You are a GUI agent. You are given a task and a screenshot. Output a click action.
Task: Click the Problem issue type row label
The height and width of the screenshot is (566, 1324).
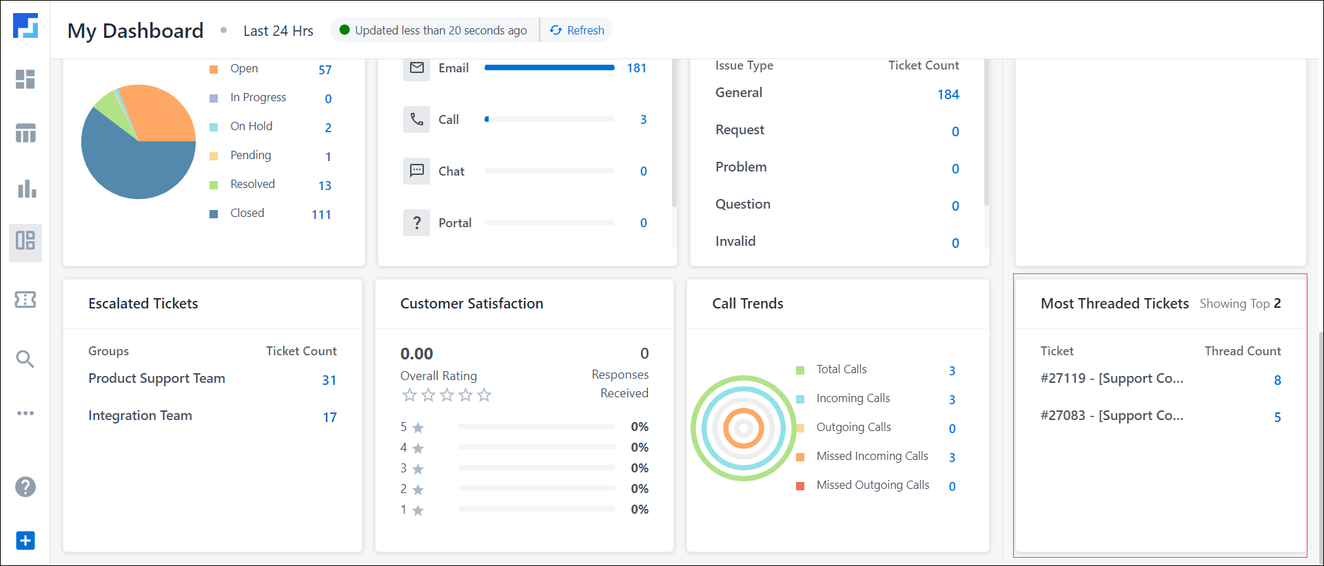(x=741, y=167)
